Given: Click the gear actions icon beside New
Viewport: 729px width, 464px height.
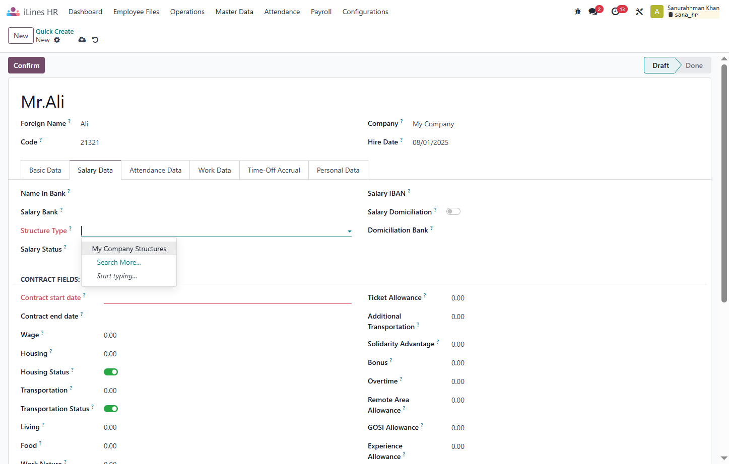Looking at the screenshot, I should (57, 40).
